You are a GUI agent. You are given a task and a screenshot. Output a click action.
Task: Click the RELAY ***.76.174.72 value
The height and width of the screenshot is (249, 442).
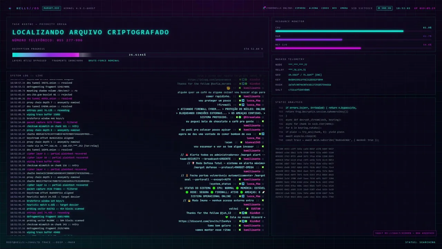pos(297,70)
